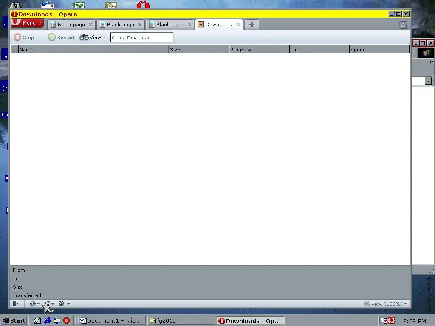This screenshot has height=326, width=435.
Task: Click the red system tray icon
Action: (391, 321)
